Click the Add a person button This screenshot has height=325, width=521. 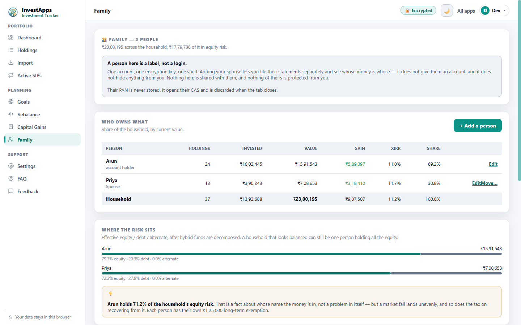(x=478, y=125)
